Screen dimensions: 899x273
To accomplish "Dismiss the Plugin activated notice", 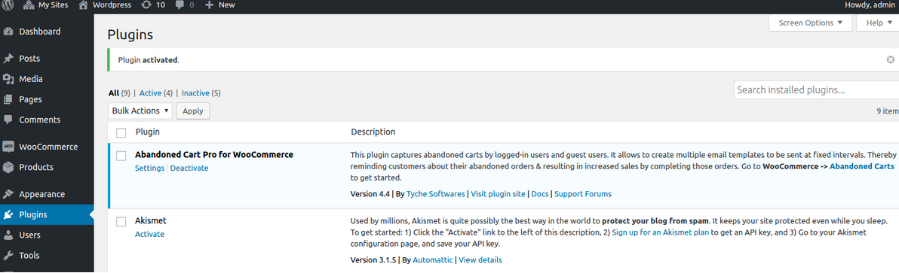I will pos(891,59).
